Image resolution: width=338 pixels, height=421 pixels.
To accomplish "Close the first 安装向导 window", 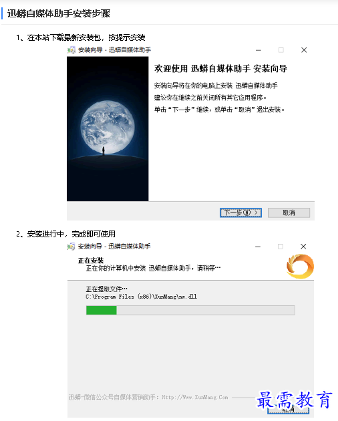I will click(x=304, y=50).
